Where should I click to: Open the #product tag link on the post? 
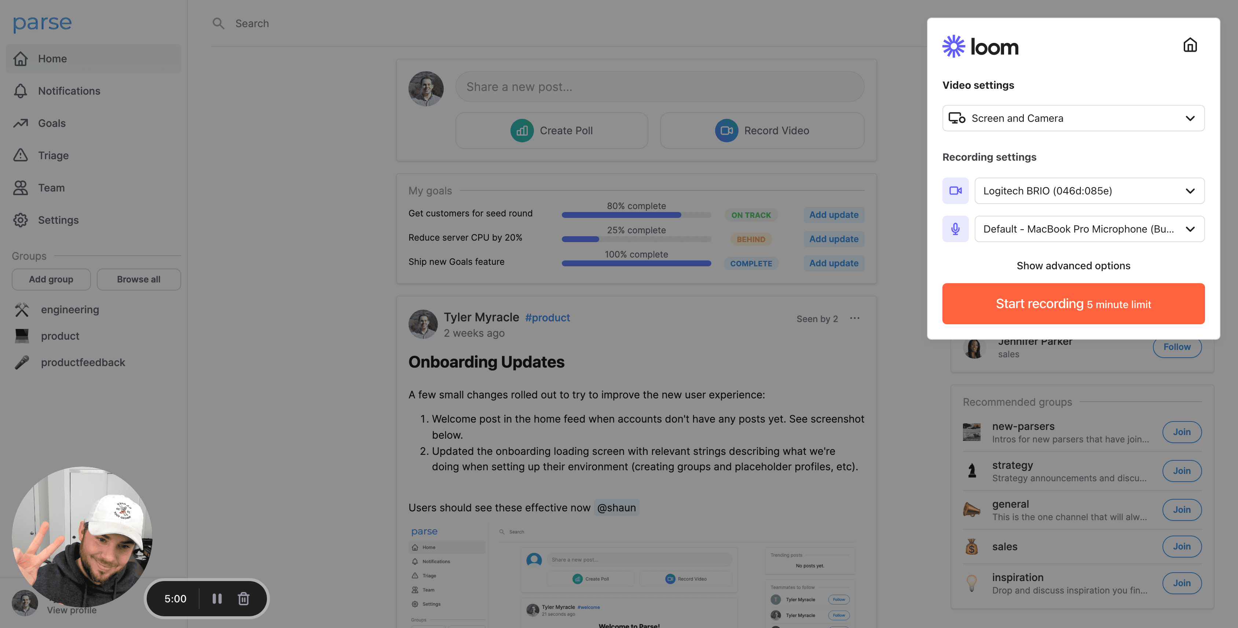pos(547,317)
